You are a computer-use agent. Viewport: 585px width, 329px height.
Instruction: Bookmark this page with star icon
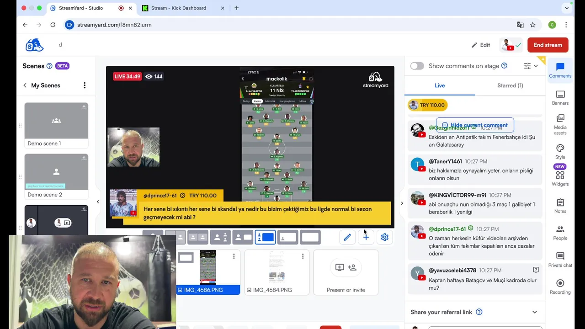(533, 25)
